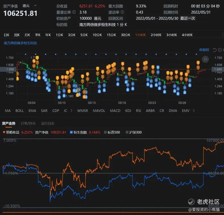
Task: Click the 最近一次 backtest range tag
Action: click(x=188, y=18)
